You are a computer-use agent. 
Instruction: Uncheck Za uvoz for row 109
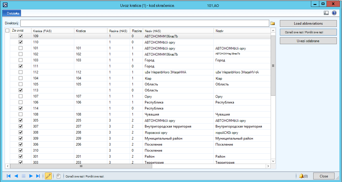[21, 36]
